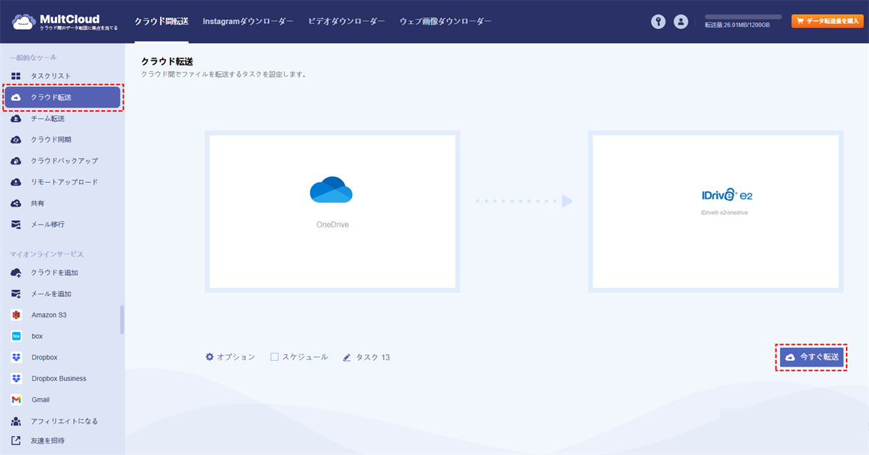869x455 pixels.
Task: Open ビデオダウンローダー tab
Action: [x=347, y=22]
